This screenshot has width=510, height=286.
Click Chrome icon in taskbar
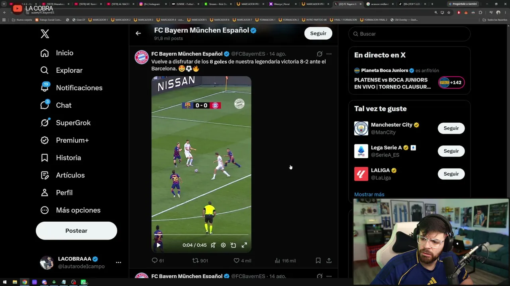point(25,282)
